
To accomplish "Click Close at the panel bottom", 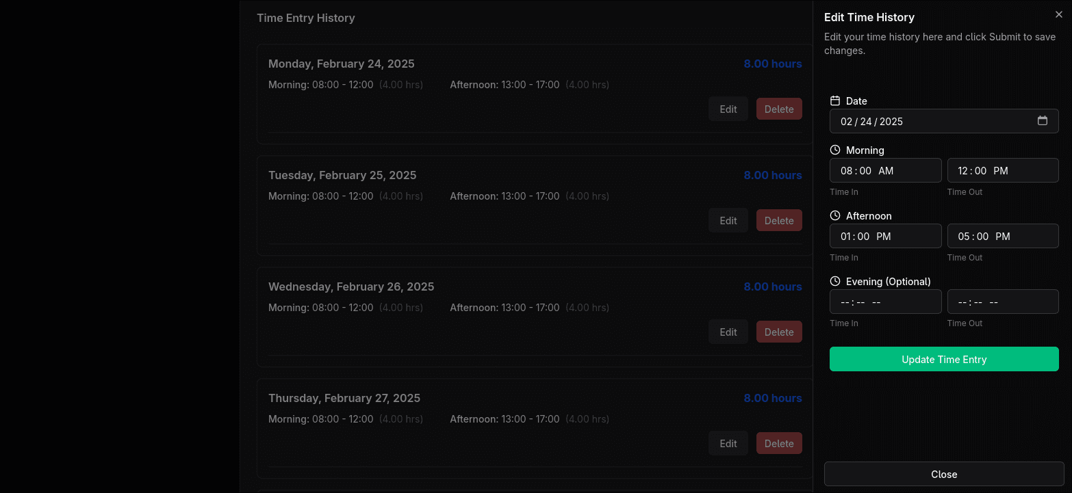I will 944,474.
